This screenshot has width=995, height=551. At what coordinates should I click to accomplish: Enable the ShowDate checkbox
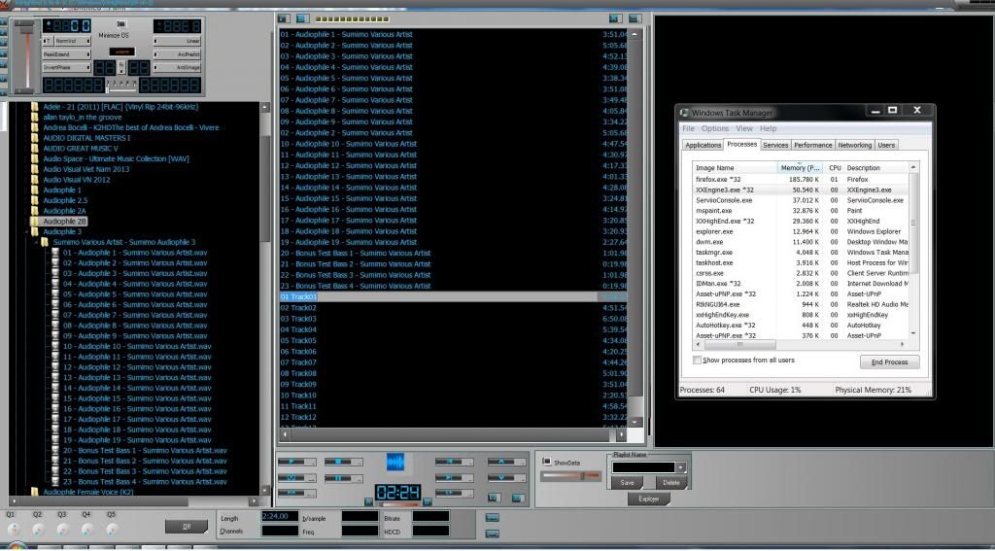pyautogui.click(x=546, y=462)
